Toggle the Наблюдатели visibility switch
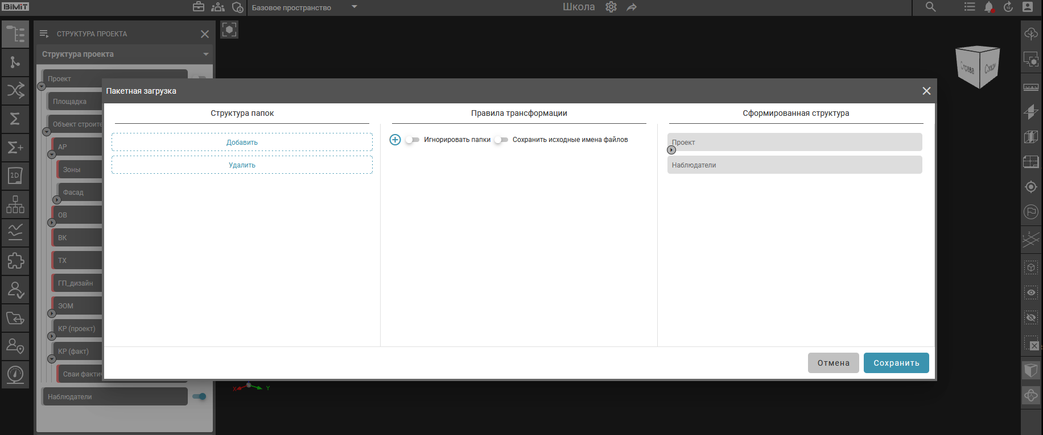 [x=199, y=396]
